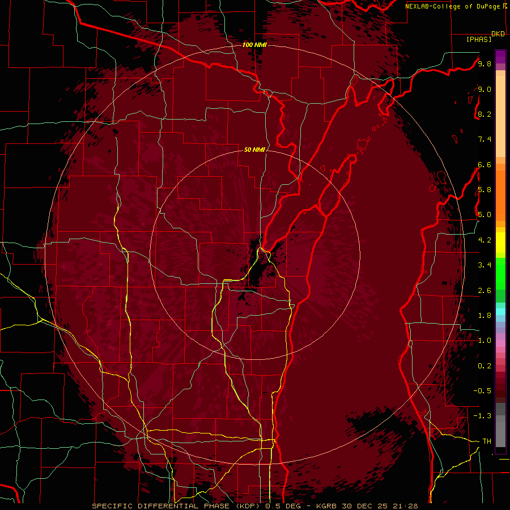This screenshot has height=510, width=510.
Task: Select the 1.0 value on the color scale
Action: (x=484, y=341)
